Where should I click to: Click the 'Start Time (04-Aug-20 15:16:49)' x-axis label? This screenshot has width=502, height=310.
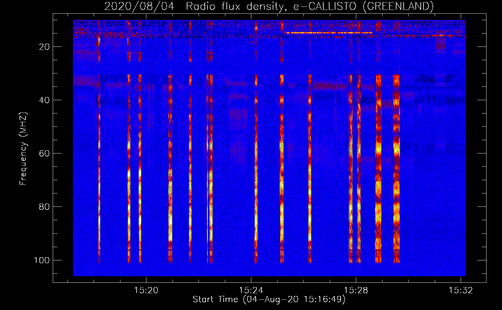[269, 299]
